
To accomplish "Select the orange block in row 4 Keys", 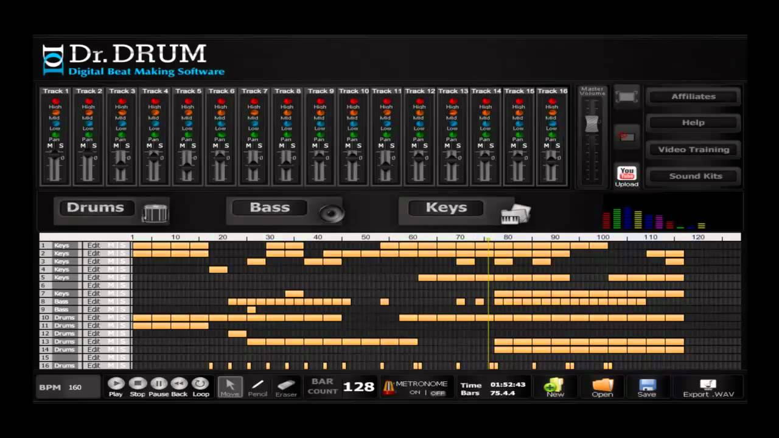I will coord(218,269).
